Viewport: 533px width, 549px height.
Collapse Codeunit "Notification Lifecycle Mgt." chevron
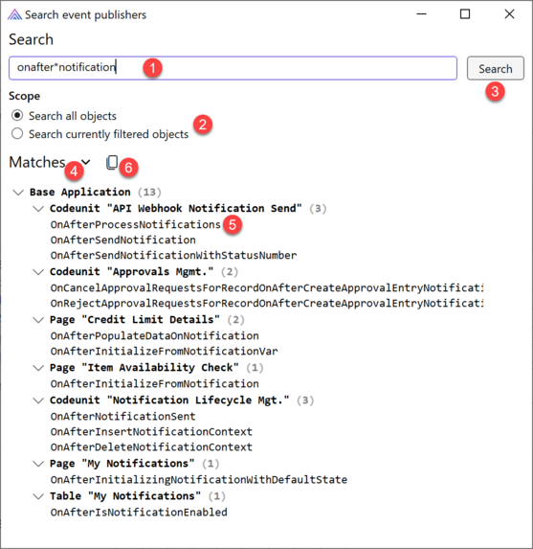click(38, 400)
